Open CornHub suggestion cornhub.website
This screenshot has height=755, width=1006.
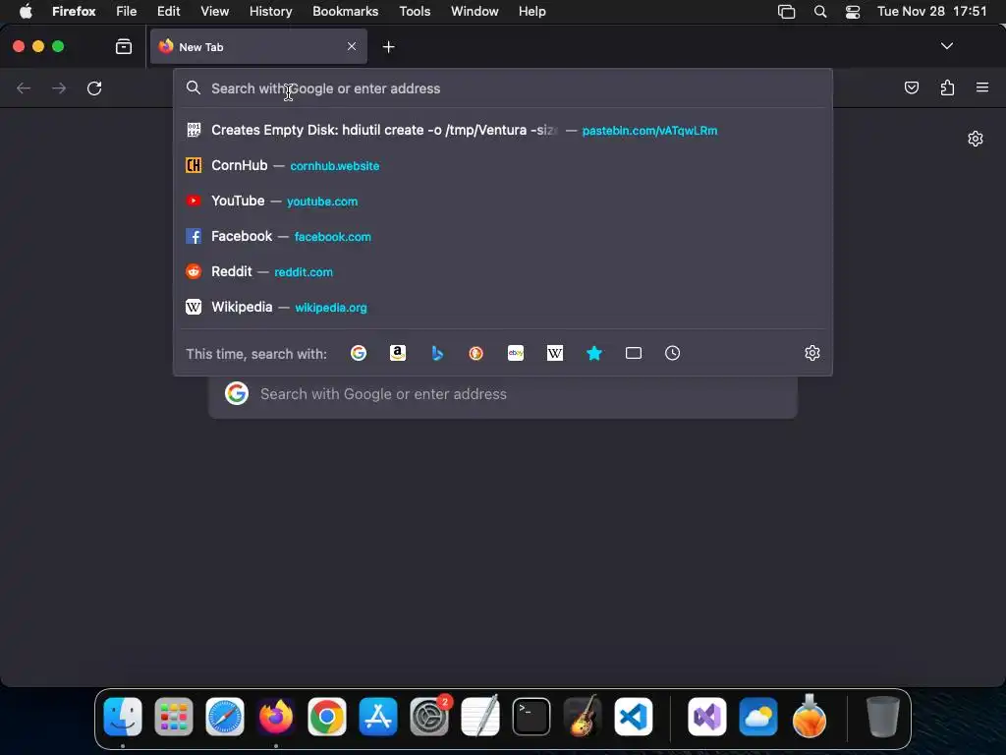pos(502,165)
